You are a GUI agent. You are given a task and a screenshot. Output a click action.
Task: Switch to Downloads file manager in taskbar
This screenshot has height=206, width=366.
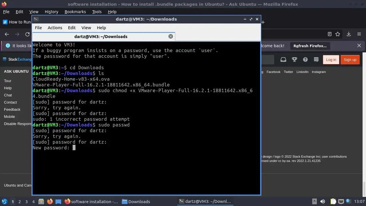point(136,201)
